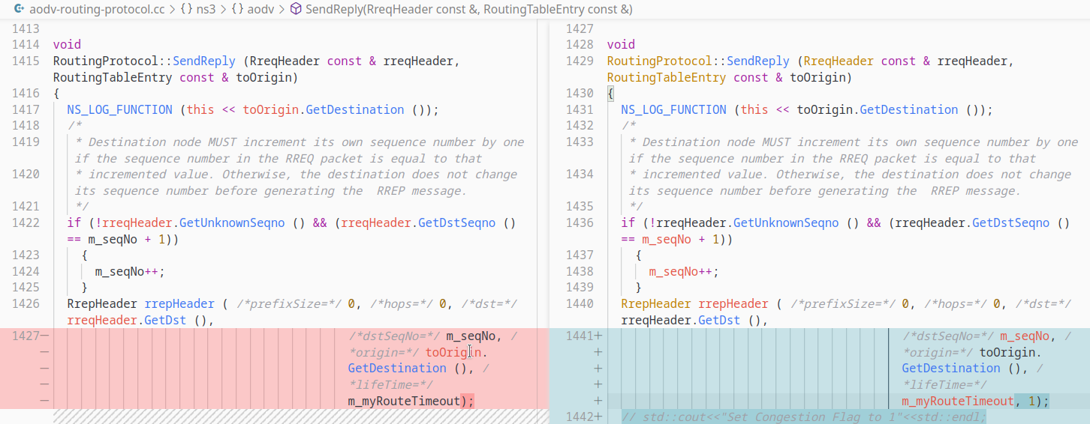Viewport: 1090px width, 424px height.
Task: Click the hatched filler area in left pane
Action: [x=300, y=417]
